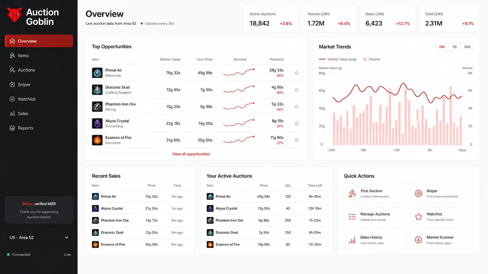Click Abyss Crystal icon in Recent Sales

(95, 208)
